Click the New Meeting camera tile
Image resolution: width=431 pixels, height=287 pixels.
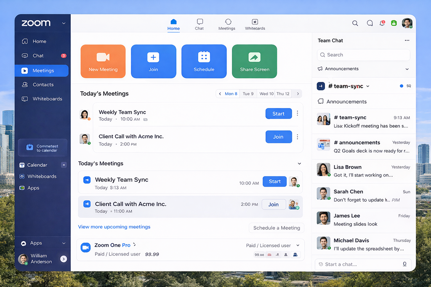(x=103, y=61)
